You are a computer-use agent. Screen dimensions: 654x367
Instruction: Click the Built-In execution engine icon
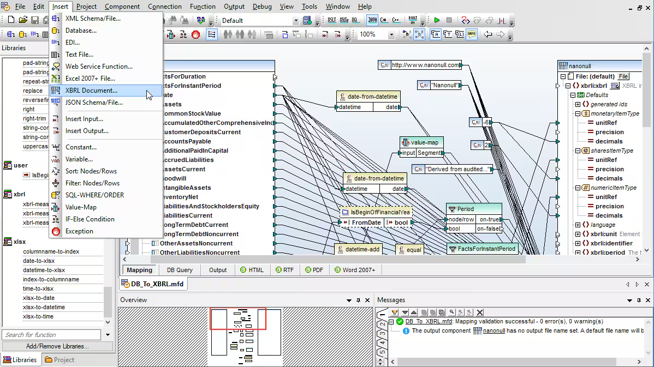pyautogui.click(x=413, y=20)
